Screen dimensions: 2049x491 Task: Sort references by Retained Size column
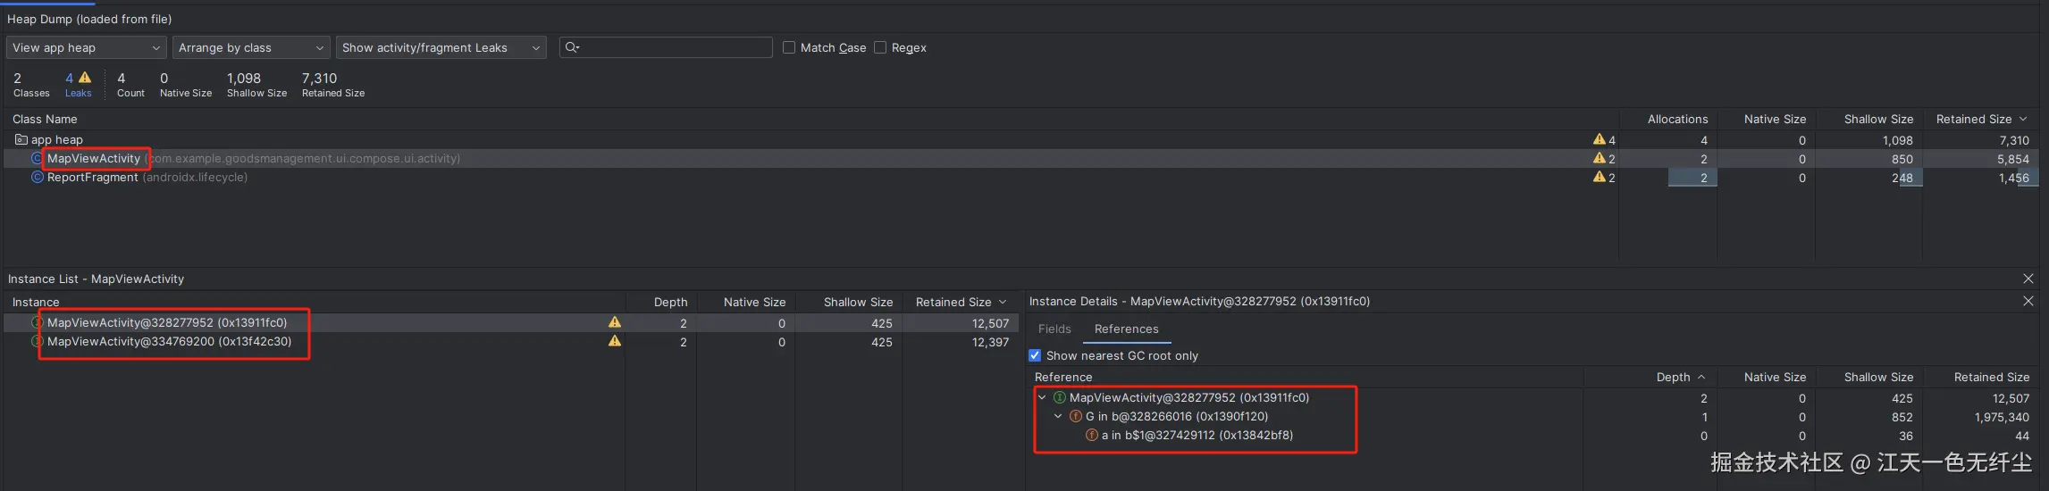(x=1991, y=377)
